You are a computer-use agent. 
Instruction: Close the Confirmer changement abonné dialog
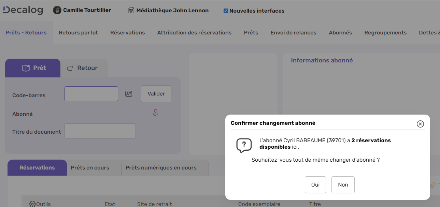(x=420, y=124)
